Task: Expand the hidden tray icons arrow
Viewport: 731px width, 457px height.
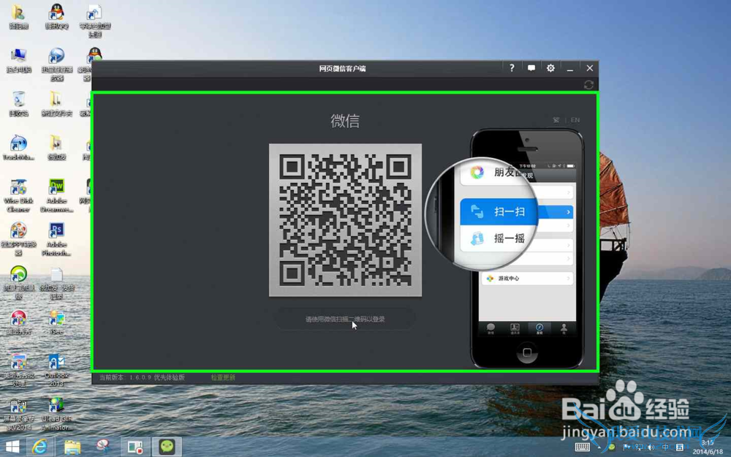Action: (x=599, y=447)
